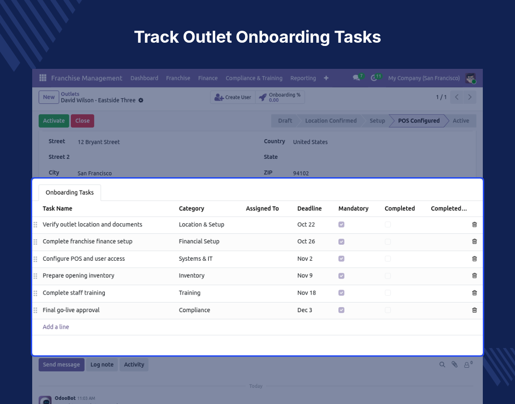Screen dimensions: 515x404
Task: Click the green Activate button
Action: pos(54,121)
